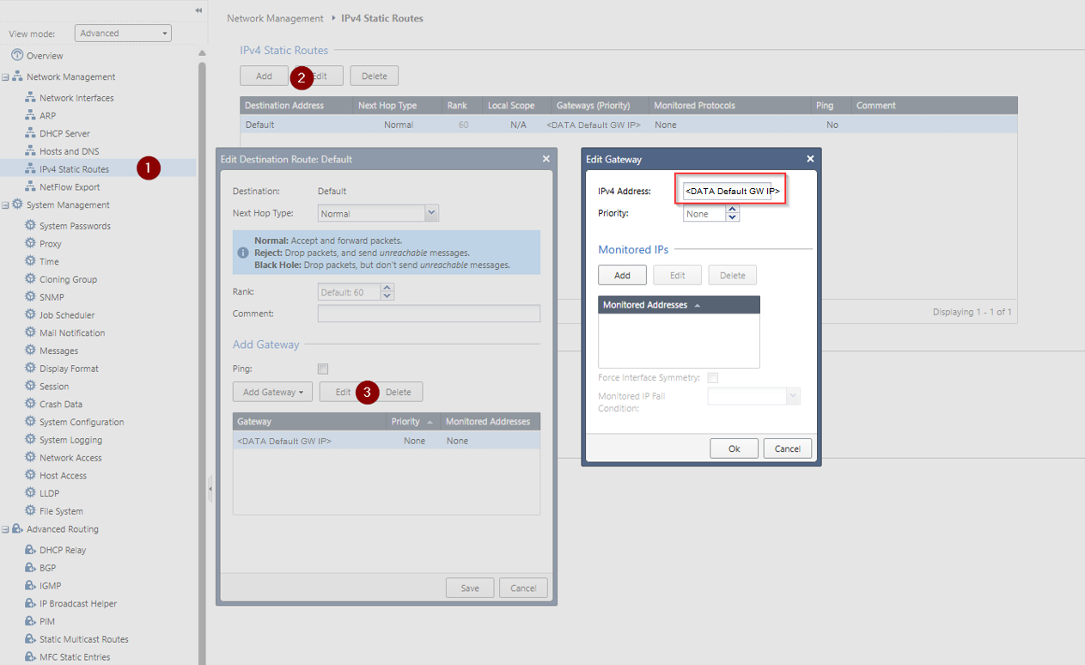Click Add button in IPv4 Static Routes
1085x665 pixels.
tap(264, 76)
